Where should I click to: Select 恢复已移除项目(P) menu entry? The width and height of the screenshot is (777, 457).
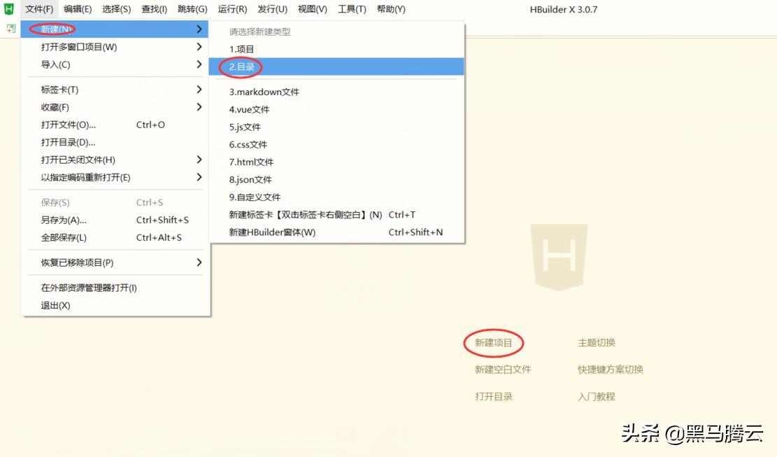click(115, 262)
